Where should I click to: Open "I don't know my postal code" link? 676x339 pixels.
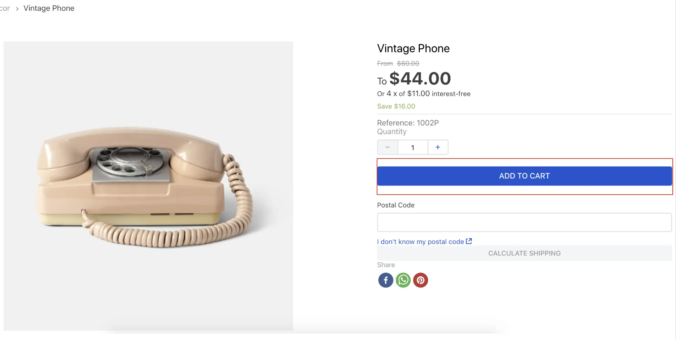click(420, 242)
